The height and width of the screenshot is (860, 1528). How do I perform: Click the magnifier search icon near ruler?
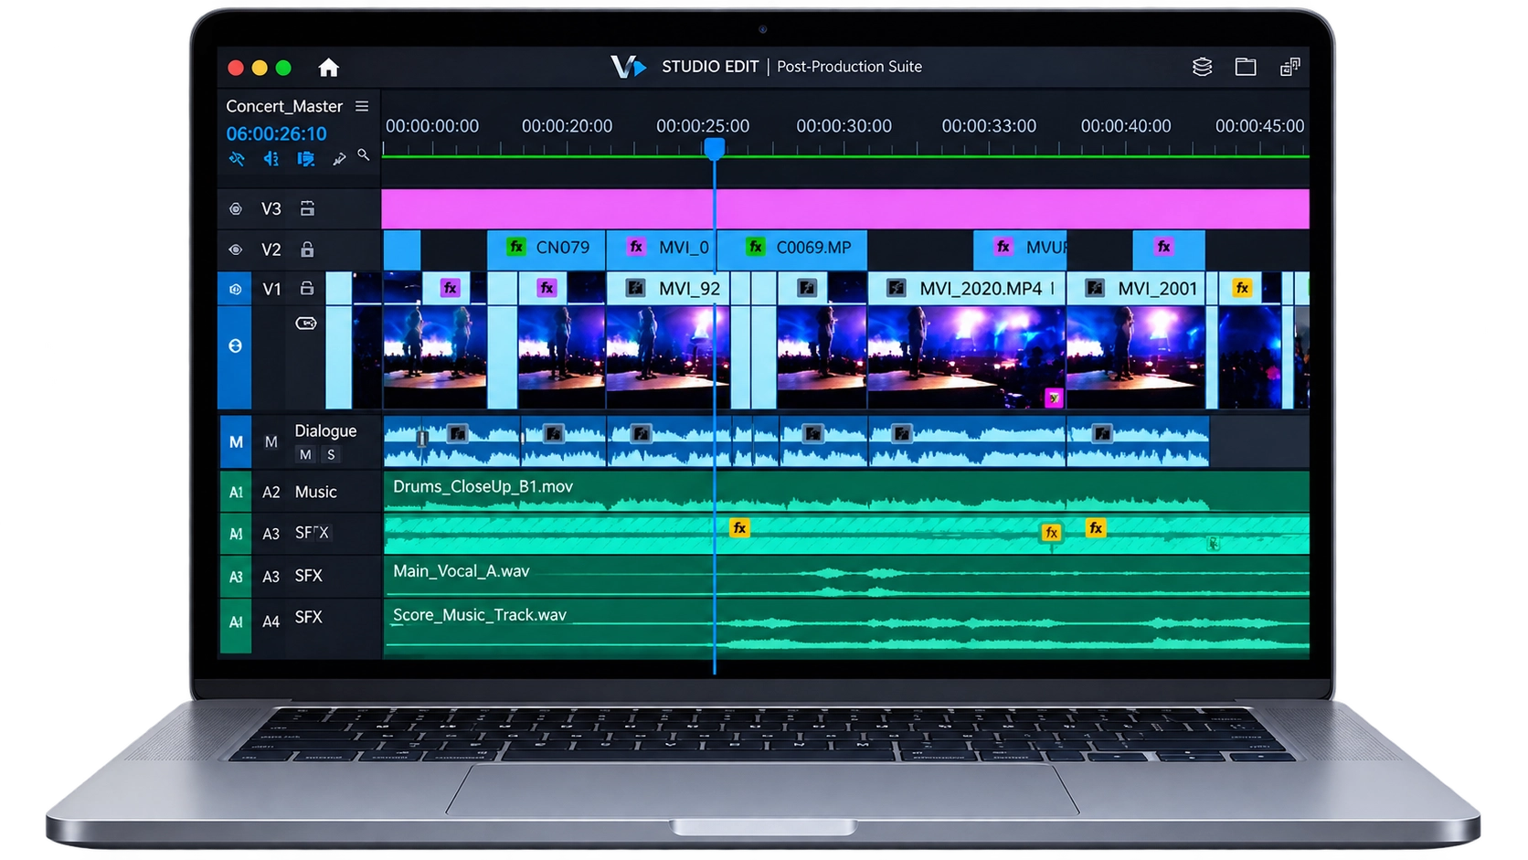364,155
